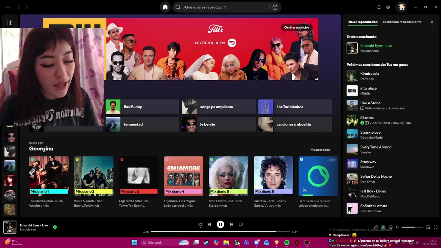Adjust the volume slider

pyautogui.click(x=412, y=227)
